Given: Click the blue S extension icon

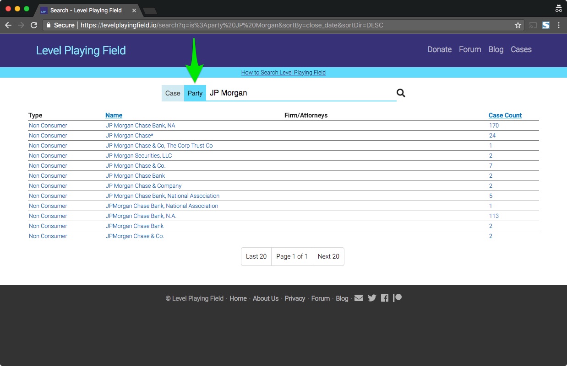Looking at the screenshot, I should pos(546,25).
